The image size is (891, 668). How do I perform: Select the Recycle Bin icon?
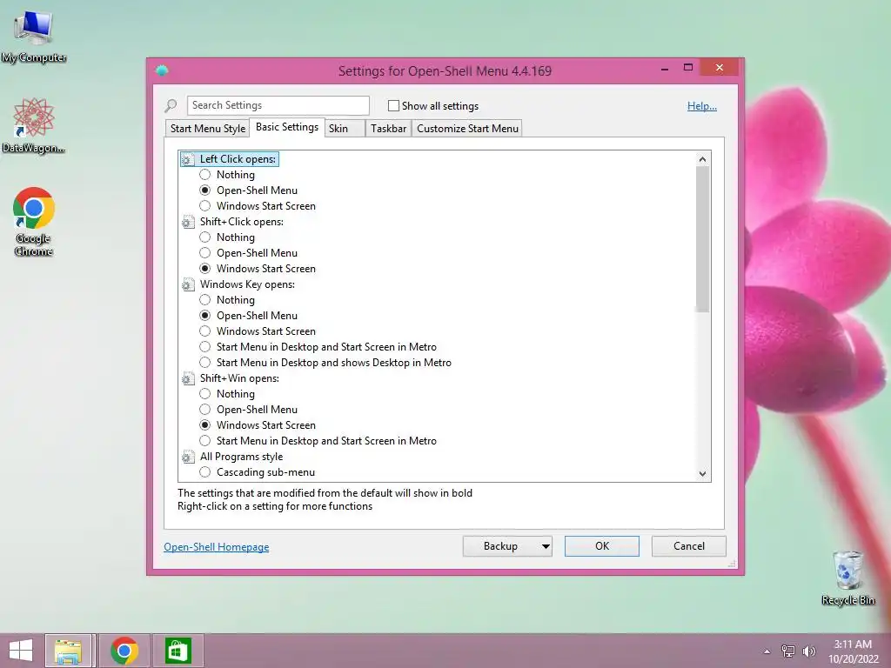coord(847,578)
